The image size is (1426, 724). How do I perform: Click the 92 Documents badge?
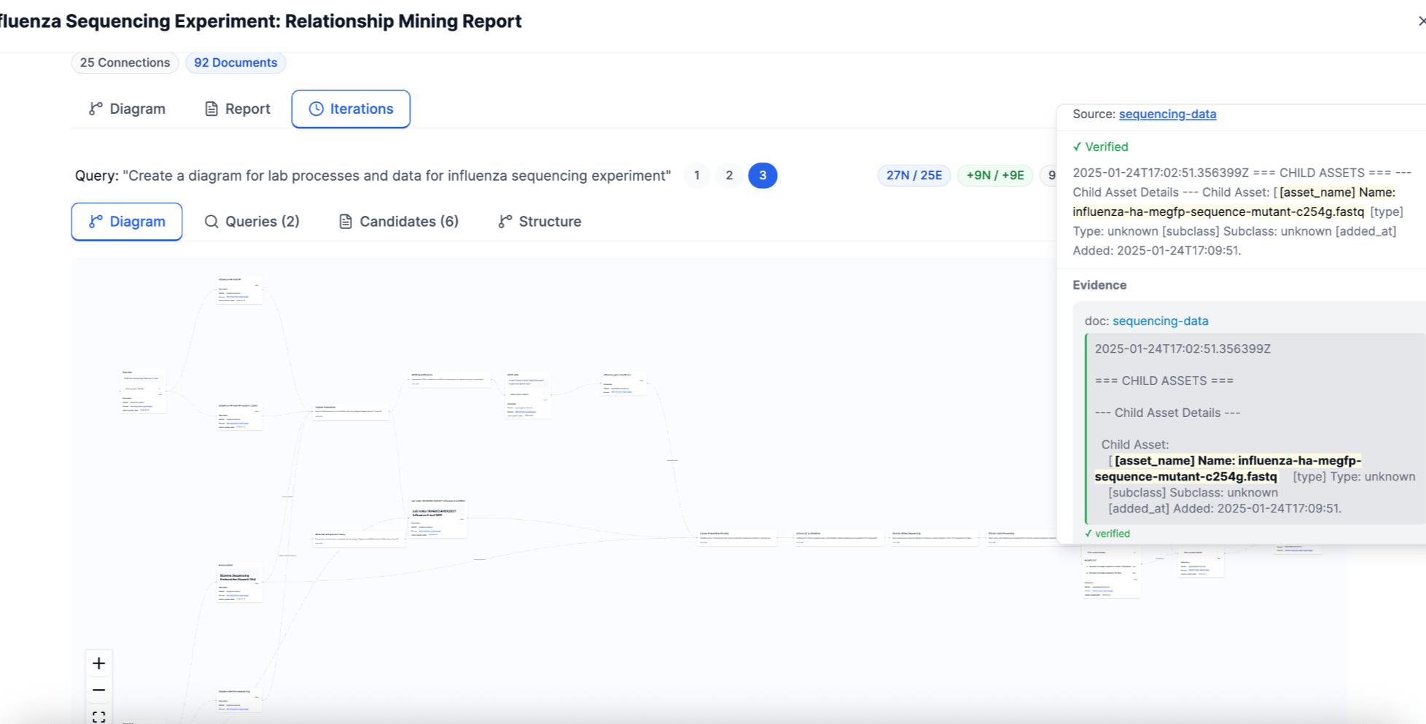coord(235,63)
